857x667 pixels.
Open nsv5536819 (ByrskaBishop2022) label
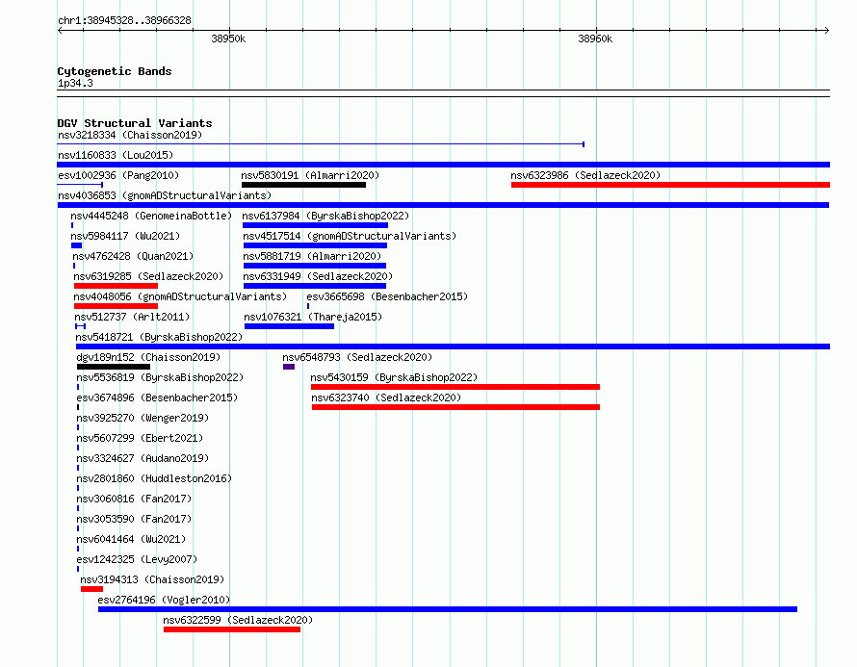(160, 377)
